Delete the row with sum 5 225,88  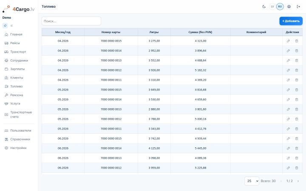(297, 168)
